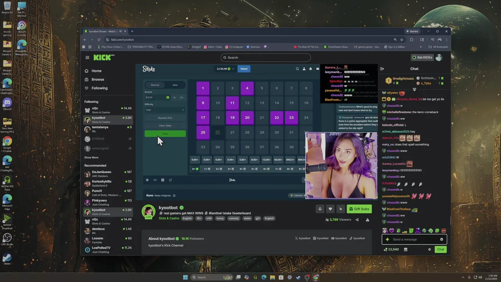Click the green keno Play button

coord(165,134)
